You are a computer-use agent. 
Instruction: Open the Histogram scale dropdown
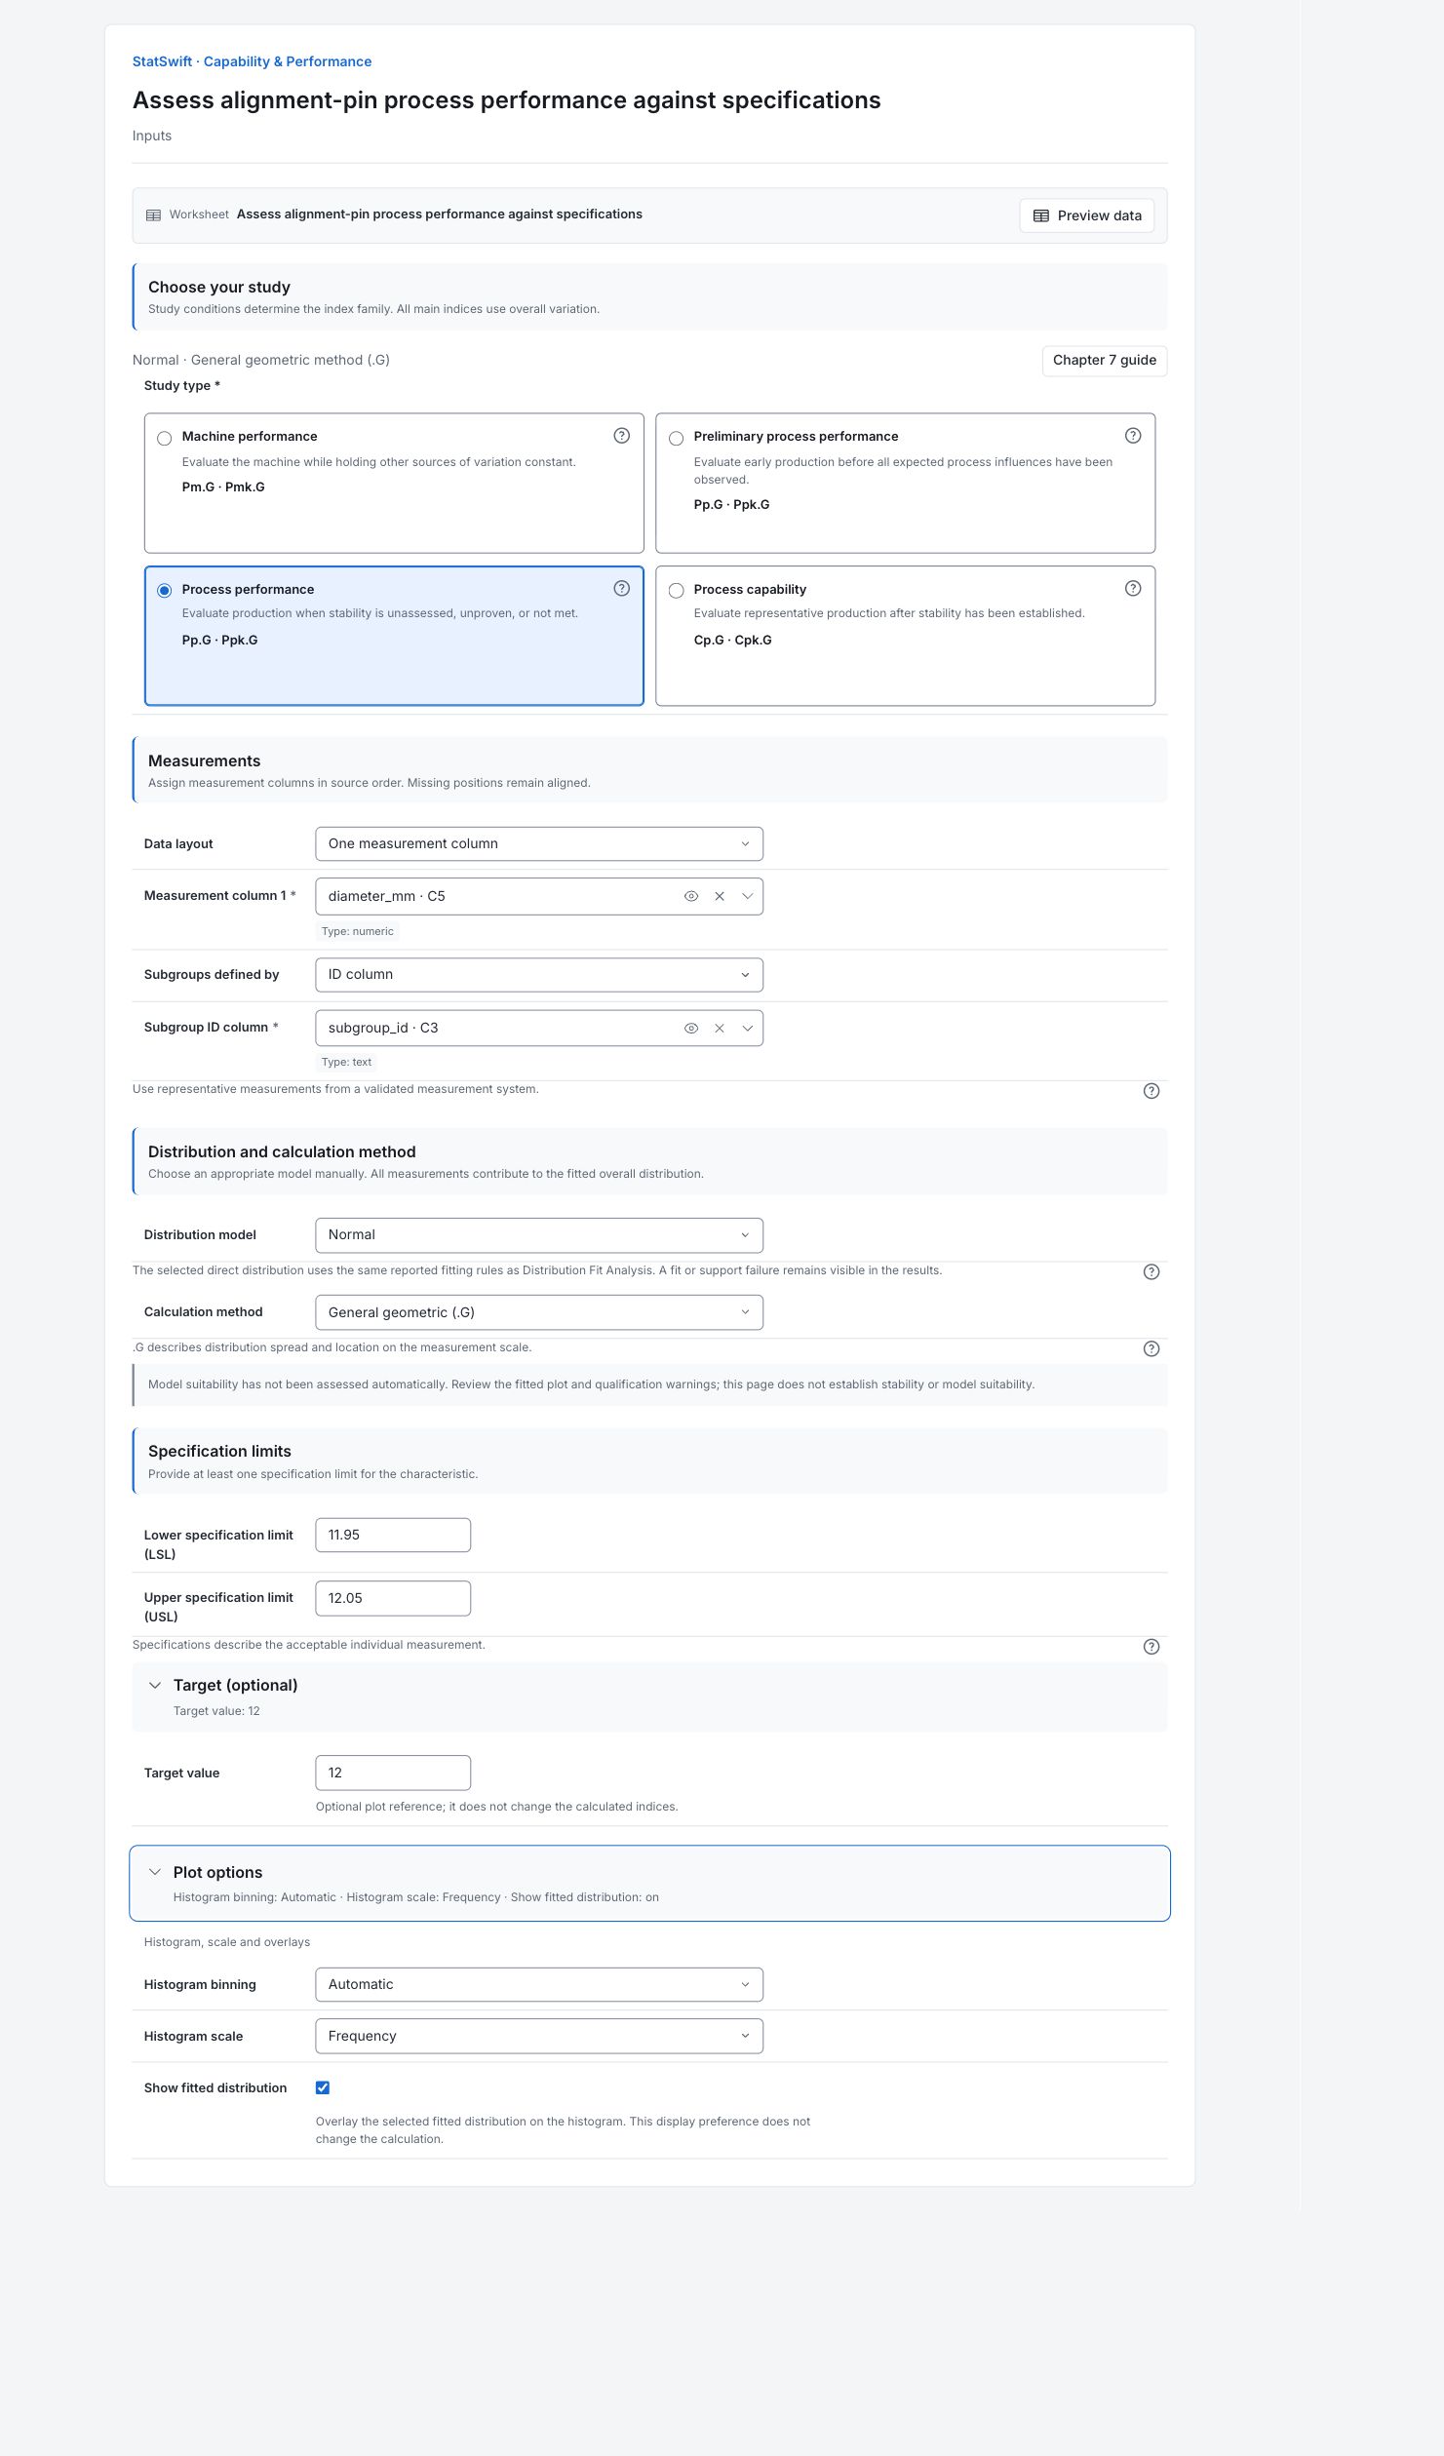point(539,2036)
